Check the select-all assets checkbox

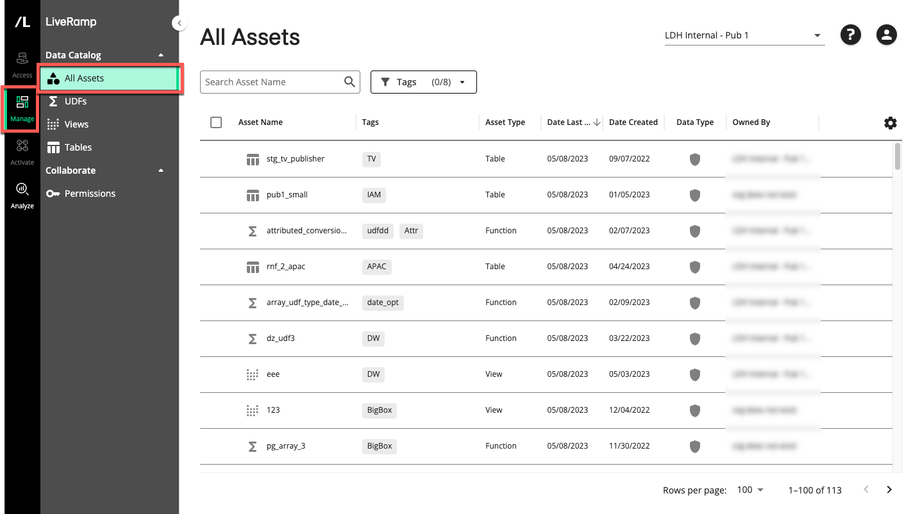[x=216, y=122]
